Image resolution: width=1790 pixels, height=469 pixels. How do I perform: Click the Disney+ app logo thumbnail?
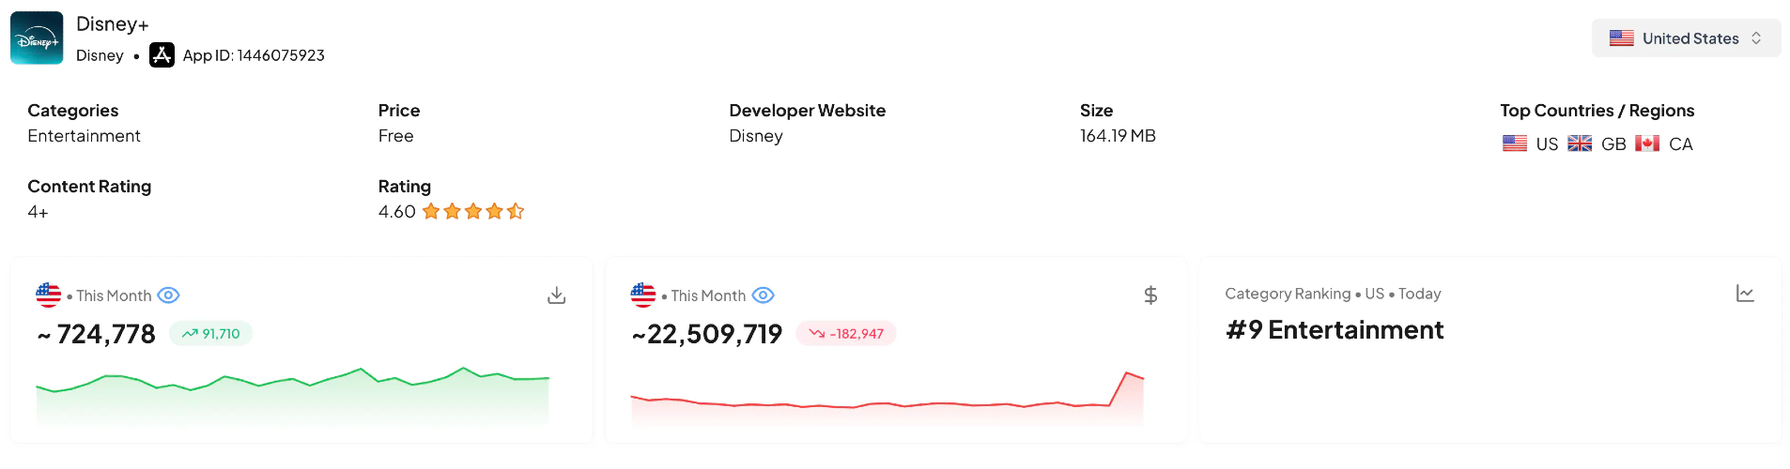click(37, 38)
